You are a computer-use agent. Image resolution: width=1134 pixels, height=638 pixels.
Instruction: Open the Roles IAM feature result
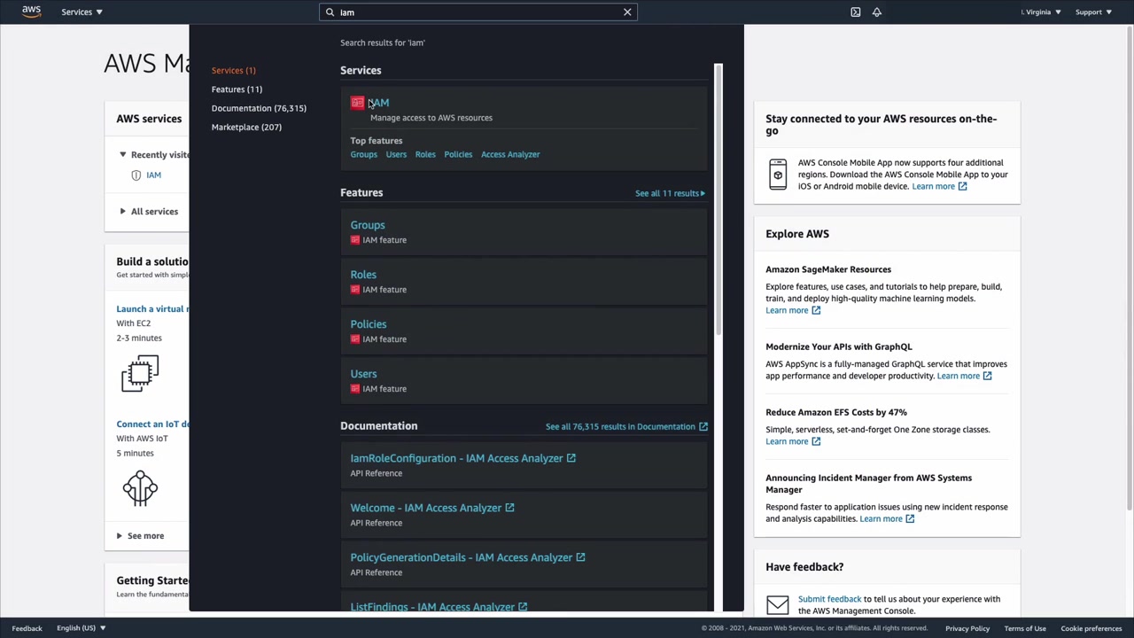click(363, 275)
